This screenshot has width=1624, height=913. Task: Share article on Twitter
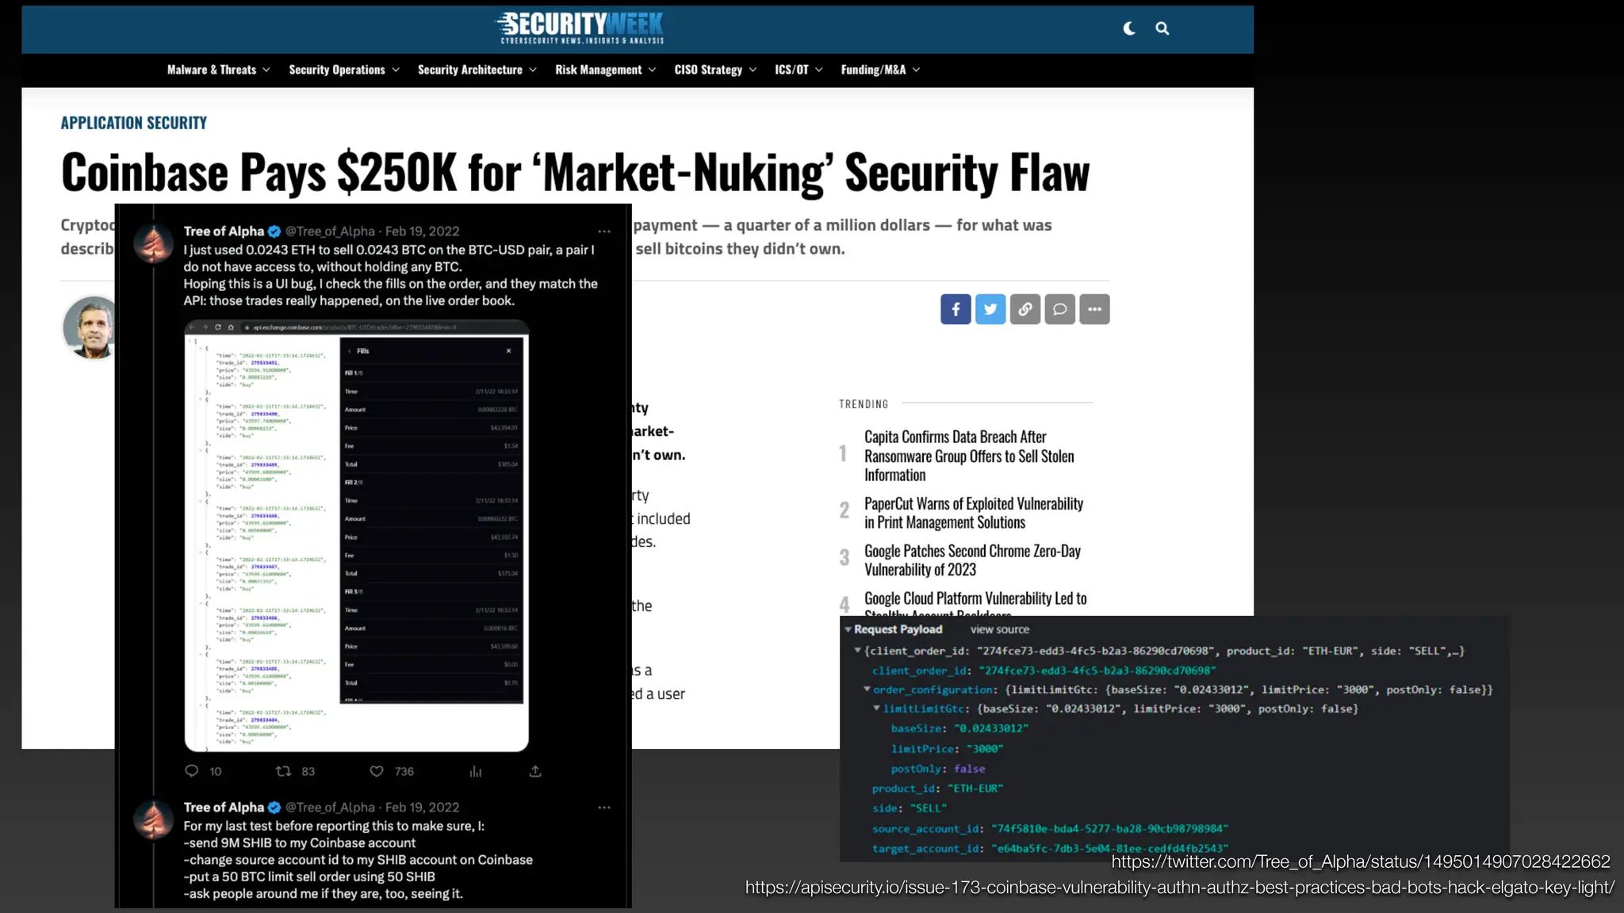[x=990, y=309]
